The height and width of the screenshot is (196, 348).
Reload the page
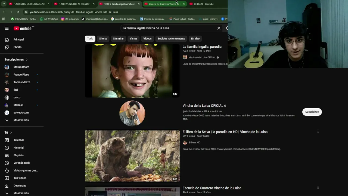[x=18, y=12]
